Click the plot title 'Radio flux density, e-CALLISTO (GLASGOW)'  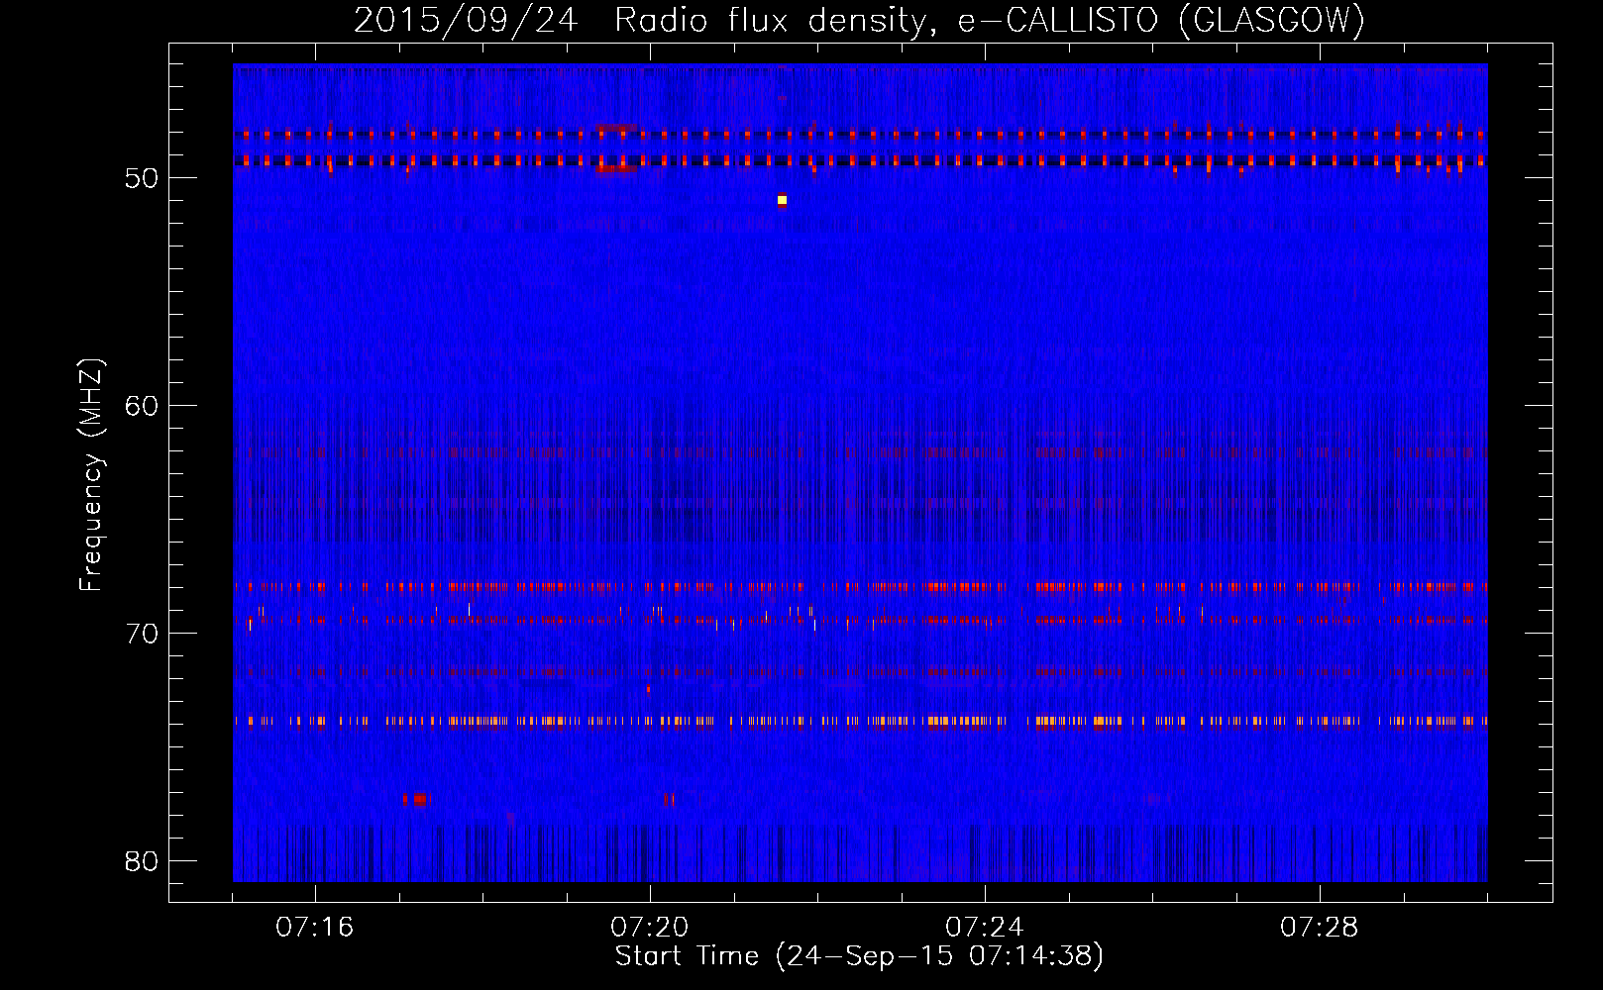(990, 20)
